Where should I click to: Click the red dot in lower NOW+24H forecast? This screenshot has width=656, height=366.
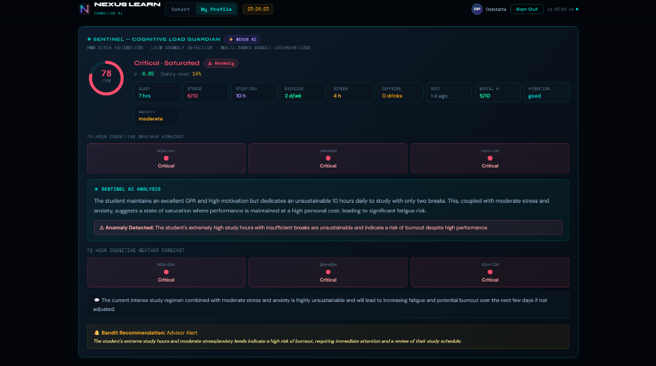click(166, 272)
